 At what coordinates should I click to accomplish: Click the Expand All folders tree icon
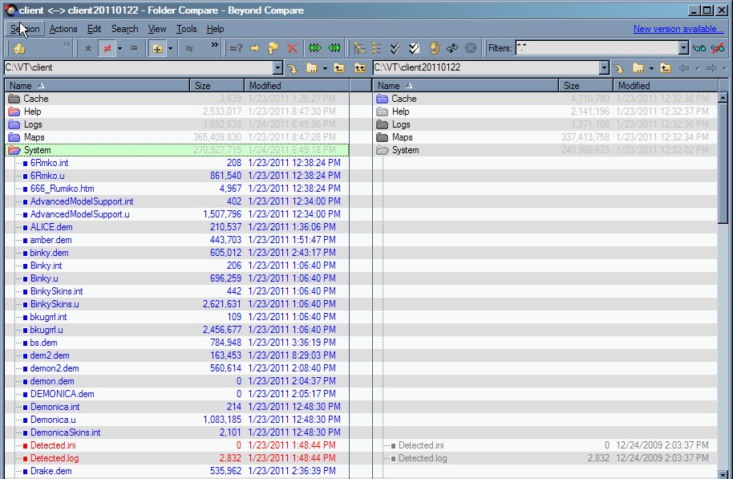[x=359, y=48]
